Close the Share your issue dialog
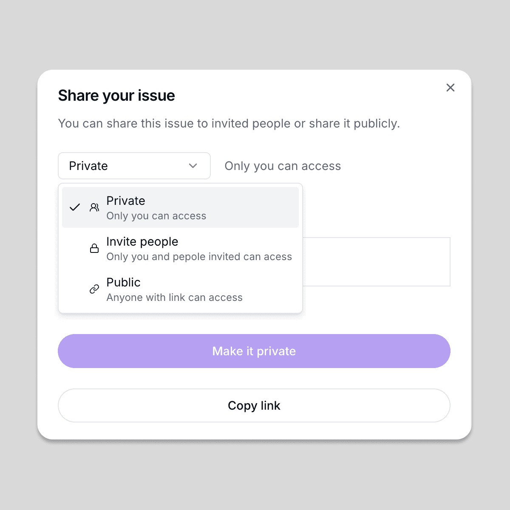 [450, 88]
